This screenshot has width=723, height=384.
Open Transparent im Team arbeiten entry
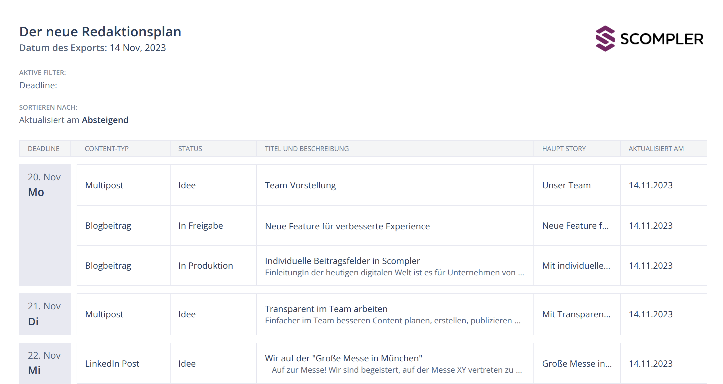coord(326,309)
